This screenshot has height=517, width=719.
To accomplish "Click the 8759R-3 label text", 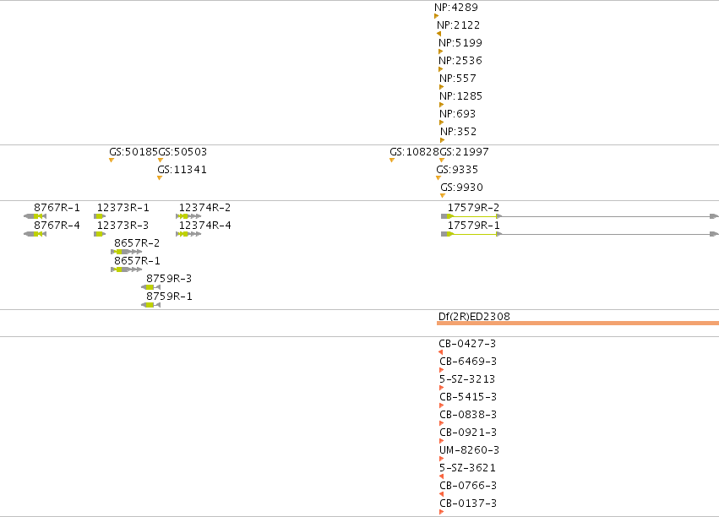I will (x=169, y=279).
